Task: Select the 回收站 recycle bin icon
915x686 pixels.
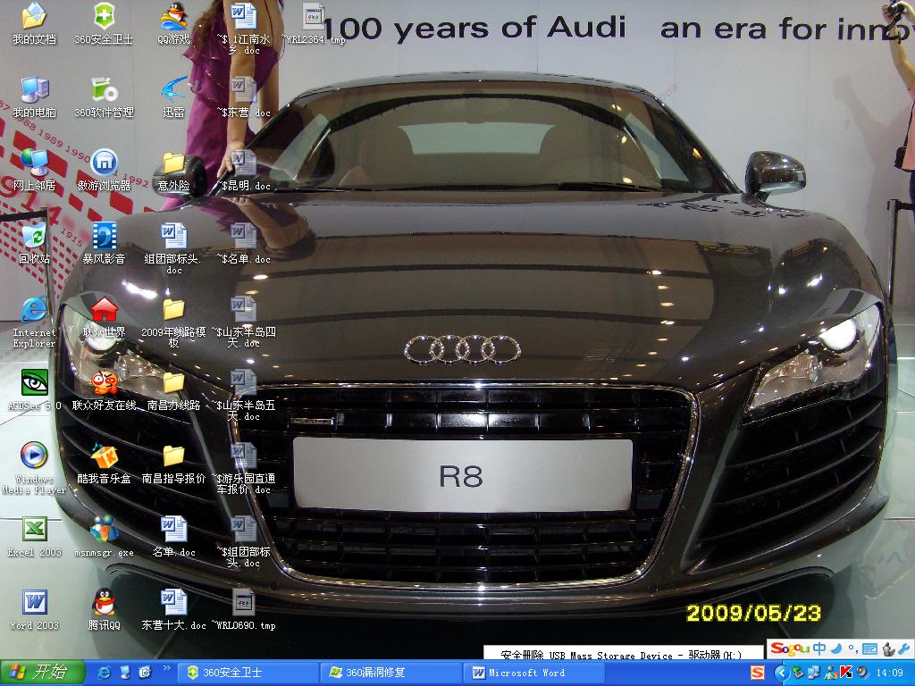Action: [35, 243]
